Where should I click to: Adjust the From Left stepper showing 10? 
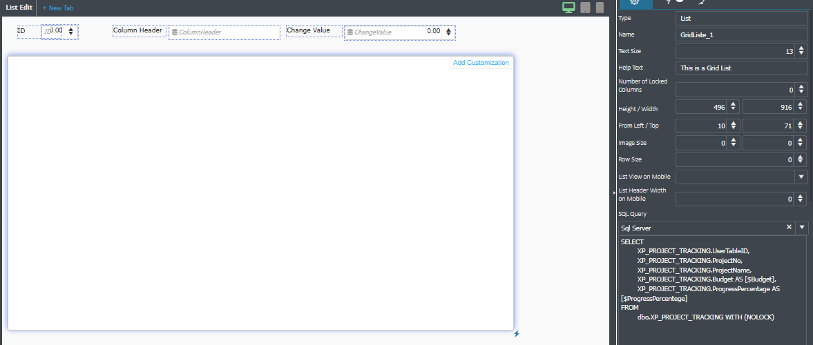coord(733,126)
